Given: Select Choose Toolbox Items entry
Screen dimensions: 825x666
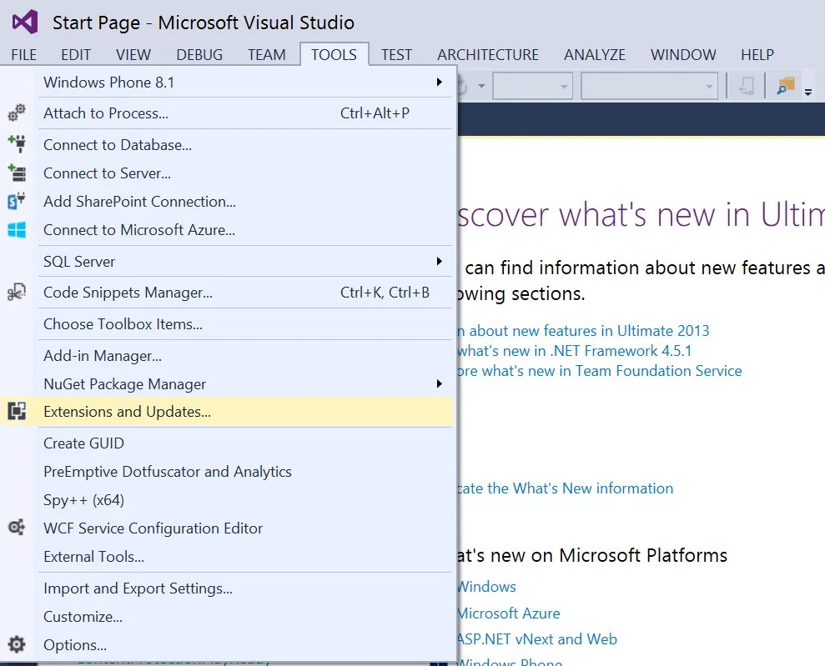Looking at the screenshot, I should coord(227,323).
